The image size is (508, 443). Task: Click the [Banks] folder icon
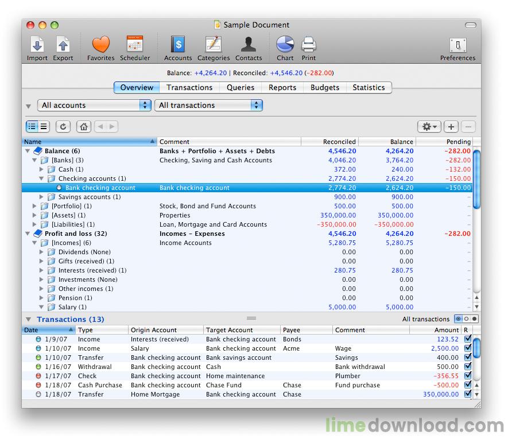tap(44, 160)
